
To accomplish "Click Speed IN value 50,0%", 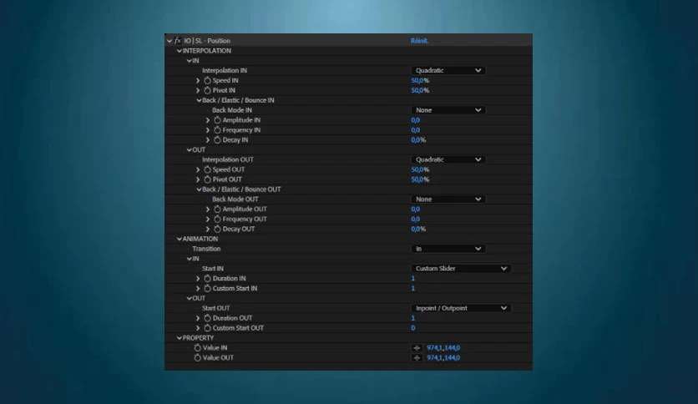I will [x=420, y=80].
